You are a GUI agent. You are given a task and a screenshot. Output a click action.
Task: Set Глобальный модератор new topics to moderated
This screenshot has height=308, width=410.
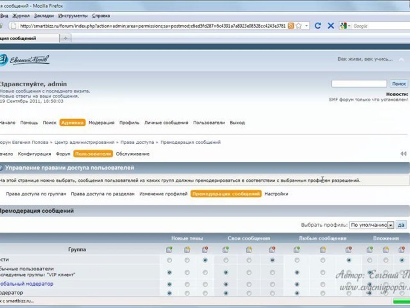click(x=187, y=284)
